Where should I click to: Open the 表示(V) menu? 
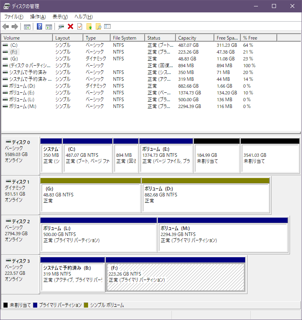tap(60, 17)
